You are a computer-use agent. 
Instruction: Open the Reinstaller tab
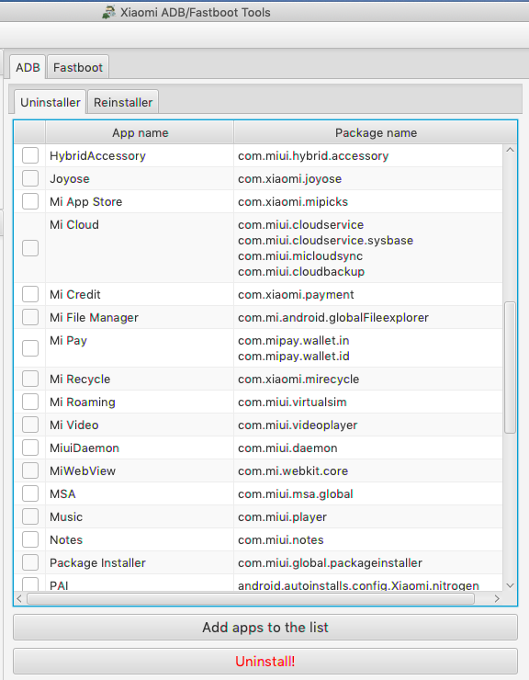point(123,102)
